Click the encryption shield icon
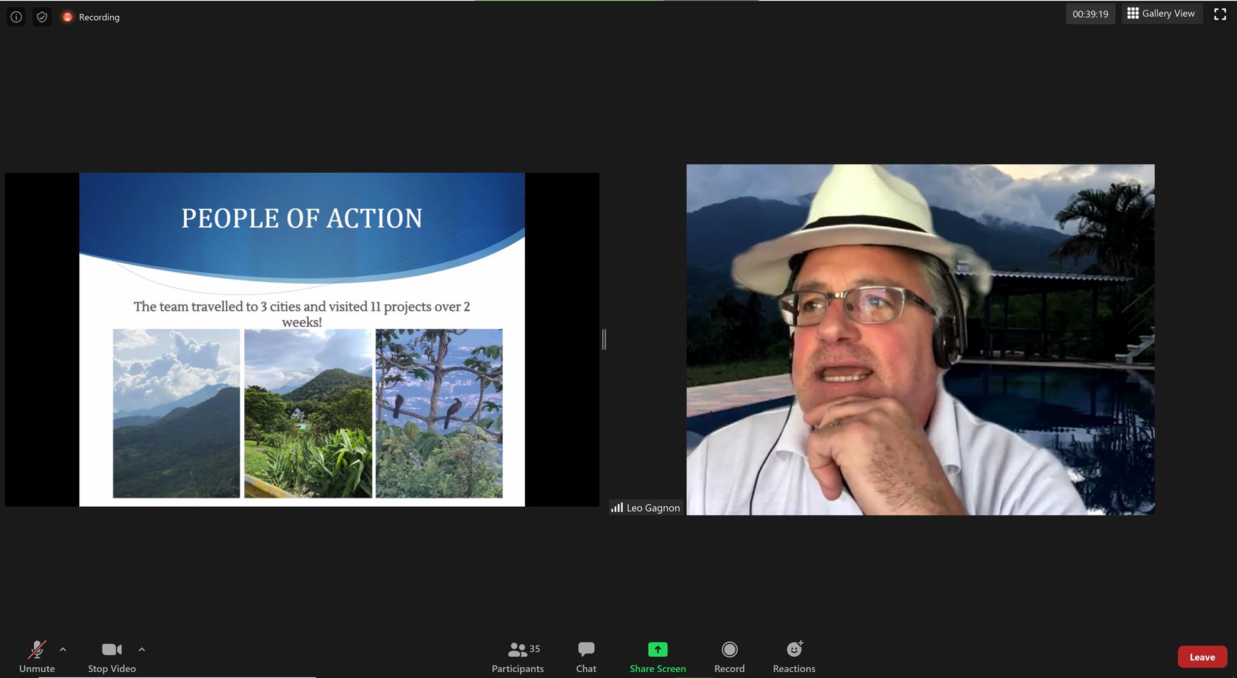The image size is (1237, 678). point(42,17)
